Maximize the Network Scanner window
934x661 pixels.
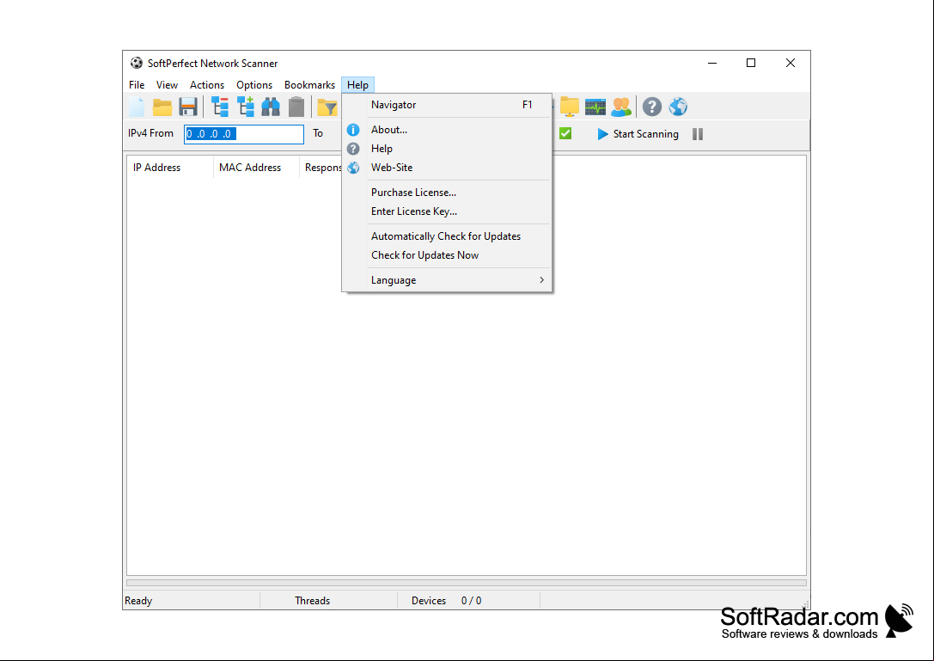(751, 64)
